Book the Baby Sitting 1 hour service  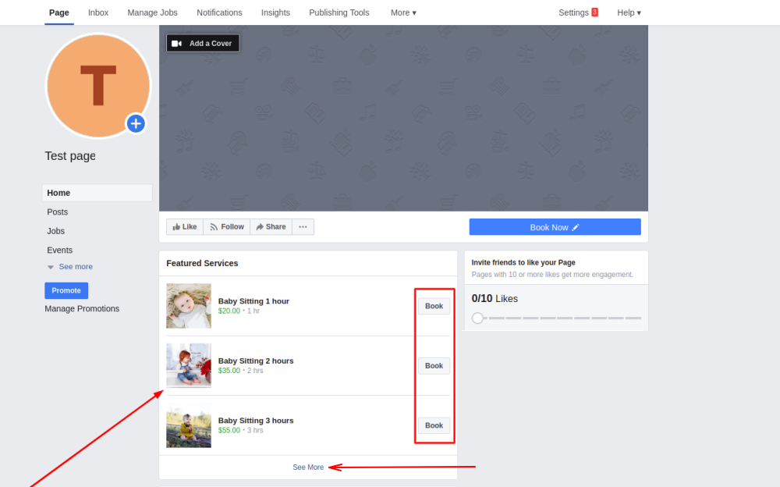click(x=434, y=306)
